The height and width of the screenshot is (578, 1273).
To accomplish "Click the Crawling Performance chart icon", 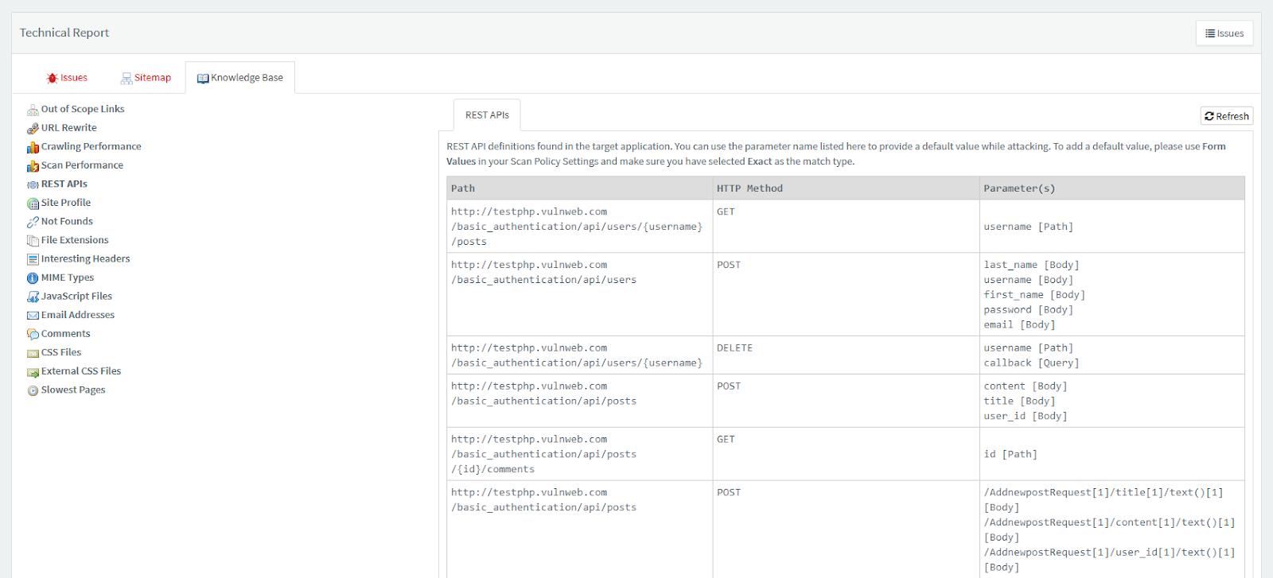I will (x=33, y=147).
